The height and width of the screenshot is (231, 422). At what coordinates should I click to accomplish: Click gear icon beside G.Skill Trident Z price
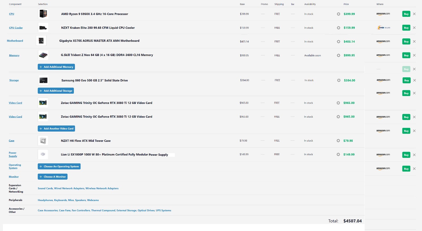coord(338,56)
